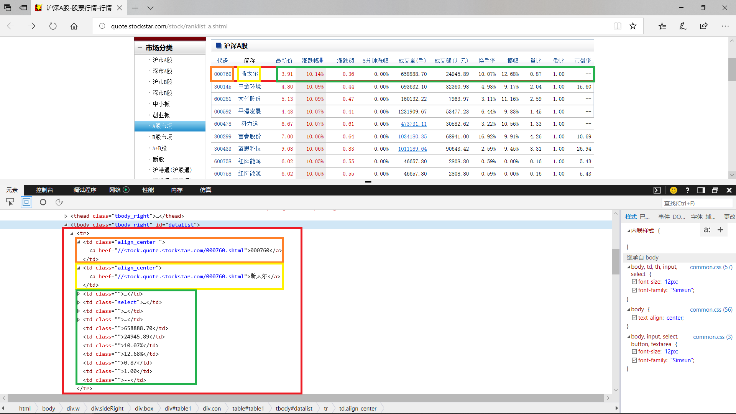Click the address bar URL
The width and height of the screenshot is (736, 414).
(x=169, y=26)
